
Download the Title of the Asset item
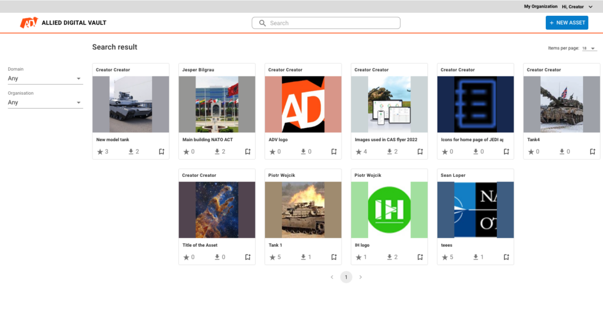click(x=217, y=257)
